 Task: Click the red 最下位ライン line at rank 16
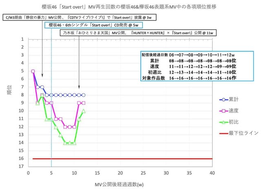(122, 159)
